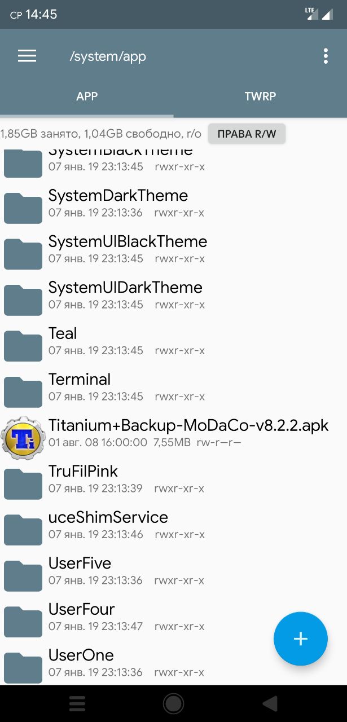Tap the Android back navigation button

point(270,703)
